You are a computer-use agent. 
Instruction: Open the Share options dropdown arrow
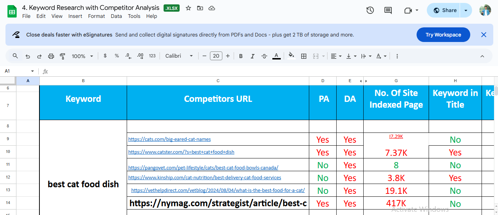coord(466,10)
